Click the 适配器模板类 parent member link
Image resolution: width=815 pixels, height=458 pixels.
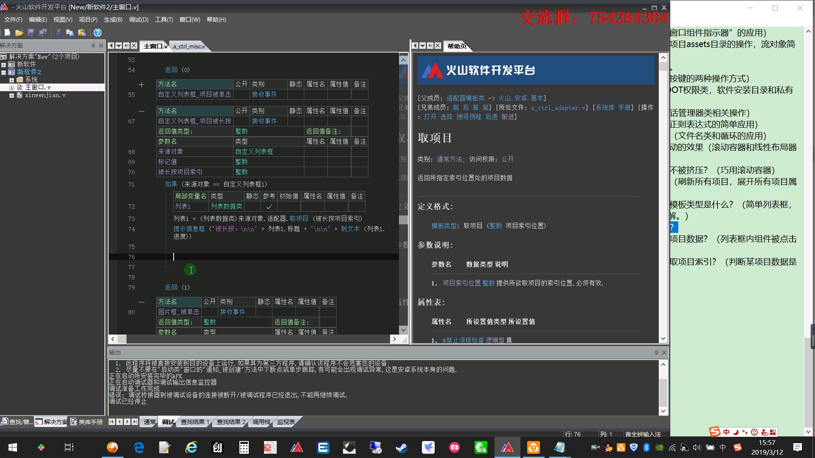click(465, 98)
